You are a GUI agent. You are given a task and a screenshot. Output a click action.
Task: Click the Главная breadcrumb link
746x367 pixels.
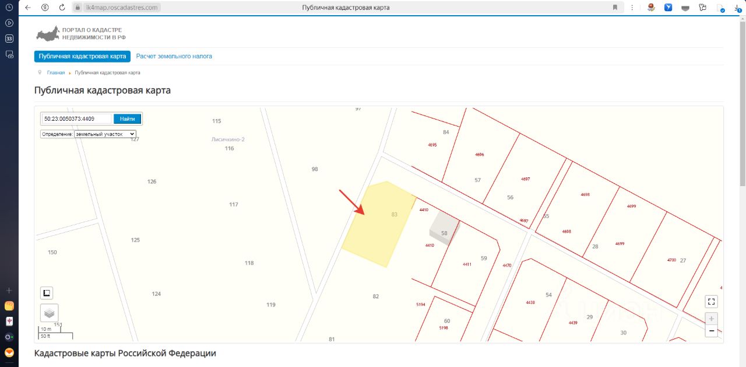coord(56,73)
